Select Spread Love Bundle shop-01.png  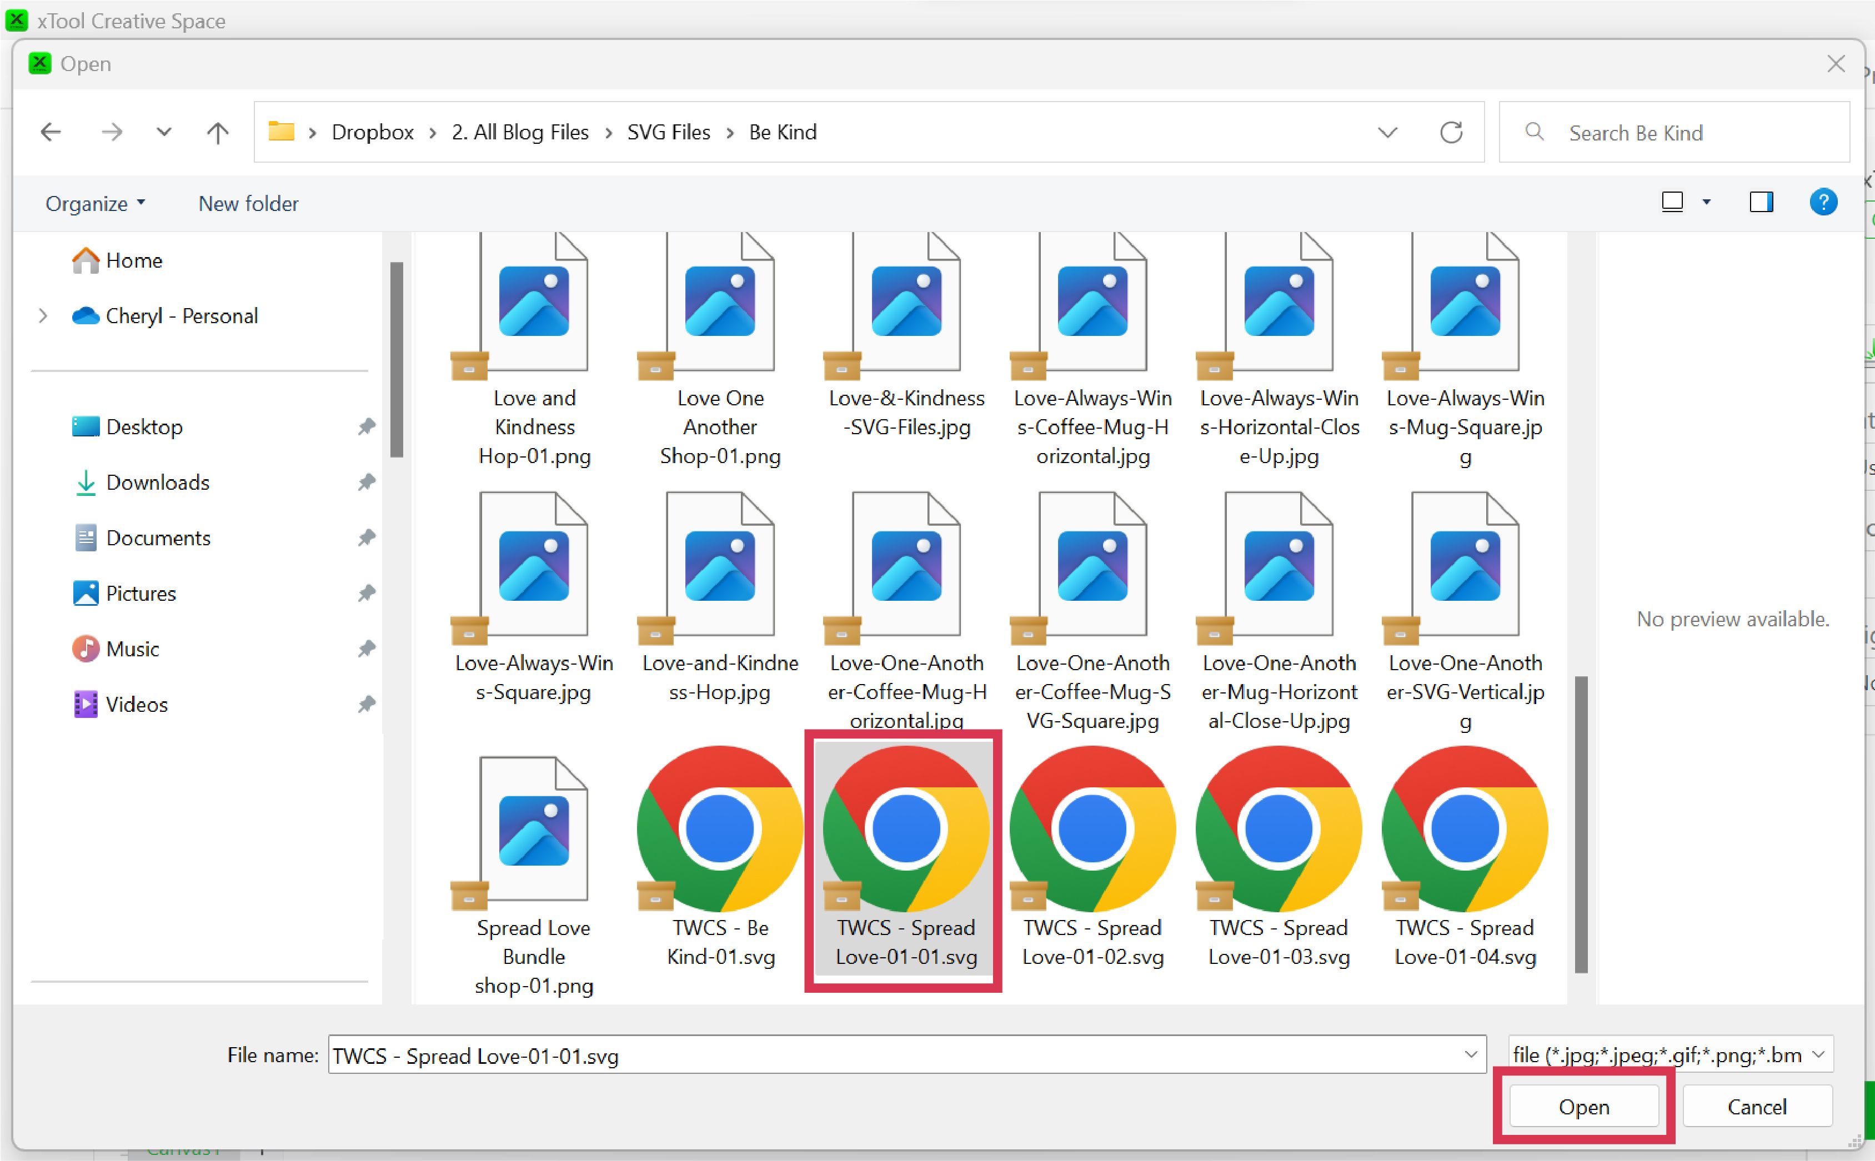click(x=534, y=876)
